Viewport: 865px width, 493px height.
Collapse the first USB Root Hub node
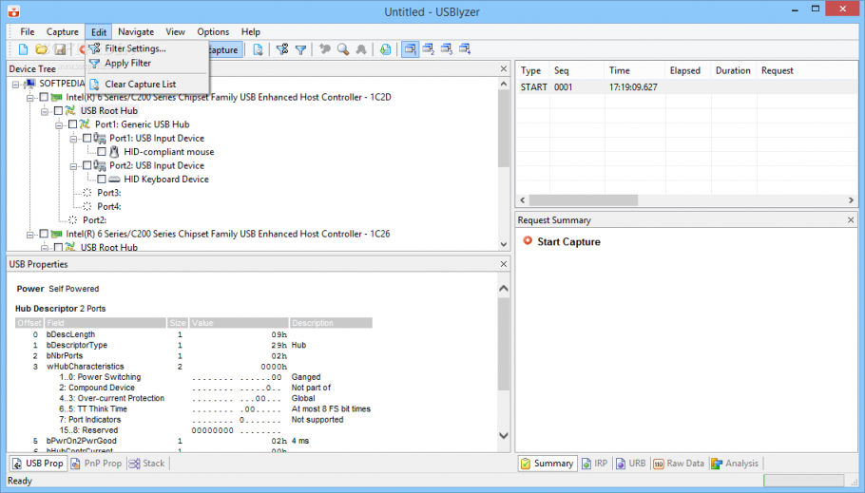click(45, 111)
